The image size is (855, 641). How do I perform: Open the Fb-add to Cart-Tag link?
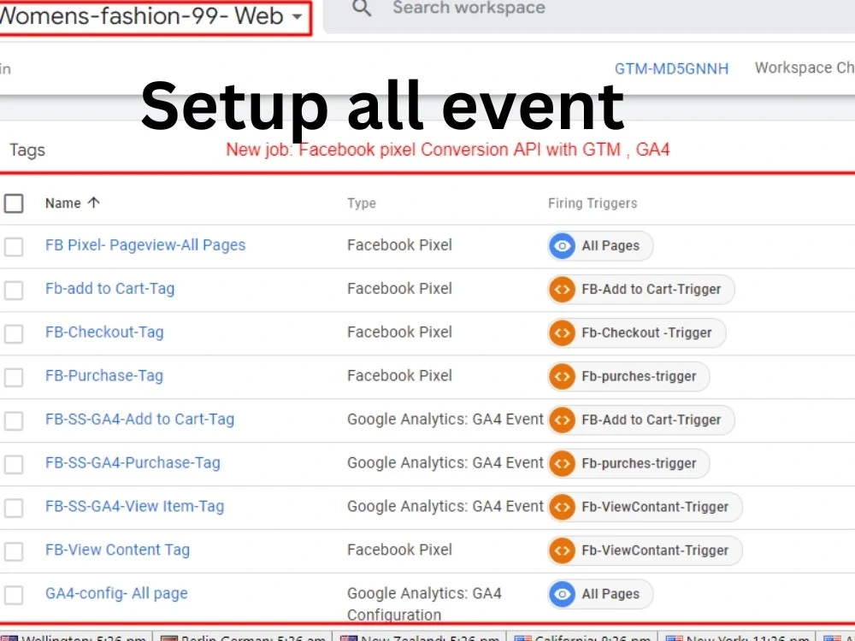(110, 289)
